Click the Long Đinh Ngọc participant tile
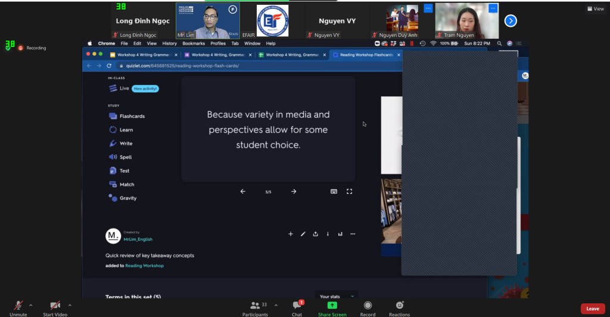The width and height of the screenshot is (610, 317). [x=143, y=21]
